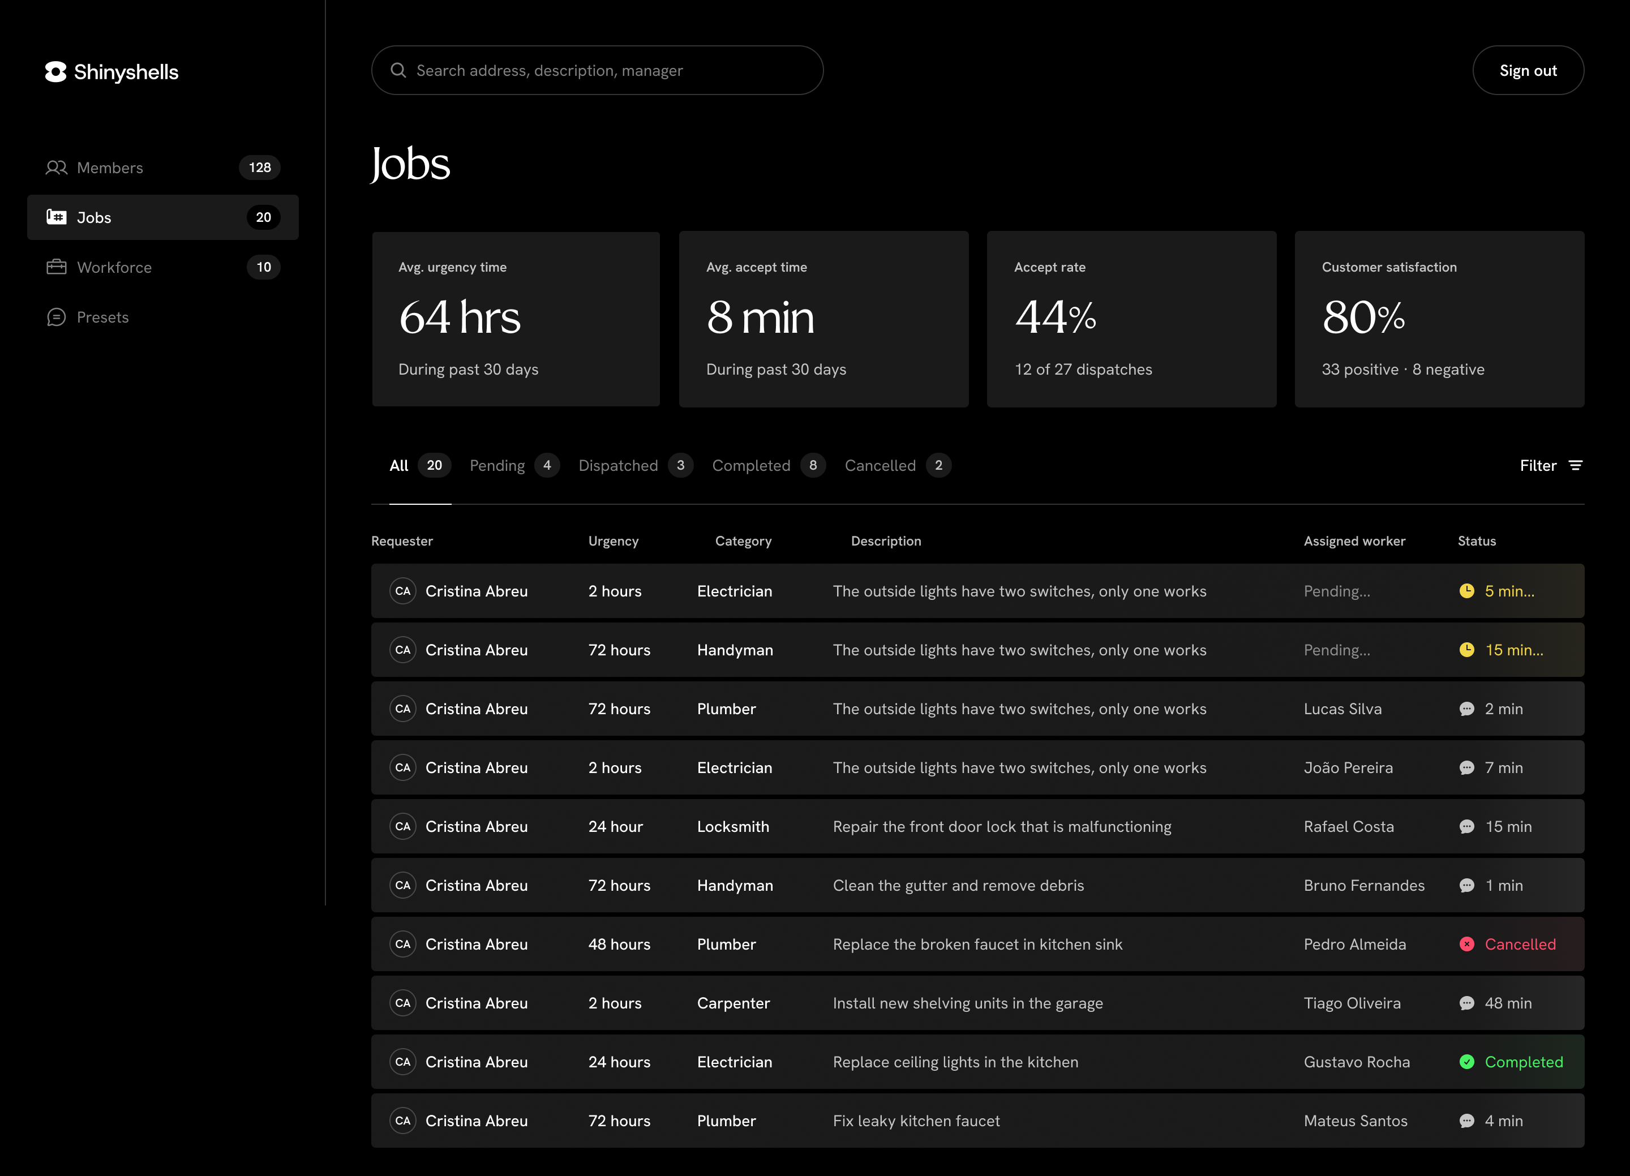Screen dimensions: 1630x1176
Task: Click the chat icon beside 4 min
Action: (x=1467, y=1121)
